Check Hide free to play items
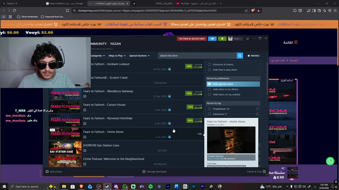Image resolution: width=339 pixels, height=190 pixels. point(209,70)
